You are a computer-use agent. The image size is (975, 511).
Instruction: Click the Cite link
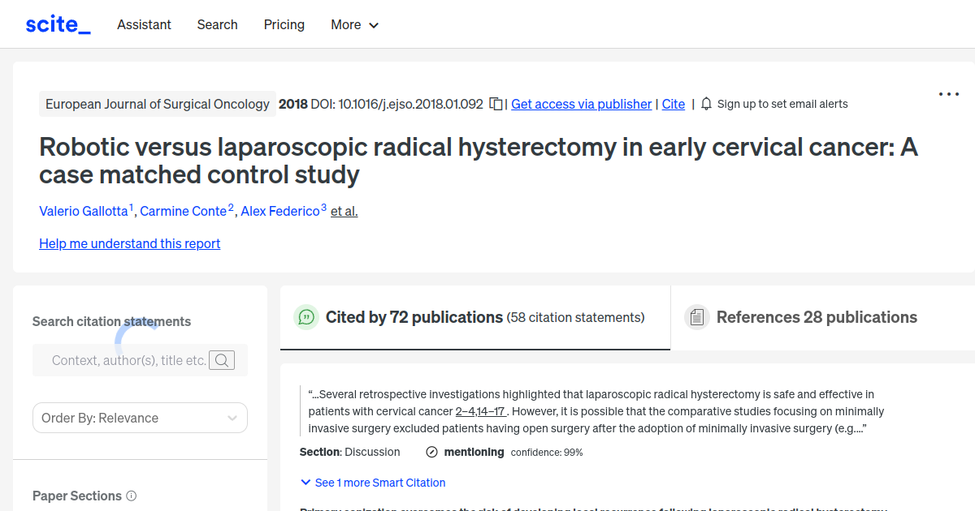(673, 104)
